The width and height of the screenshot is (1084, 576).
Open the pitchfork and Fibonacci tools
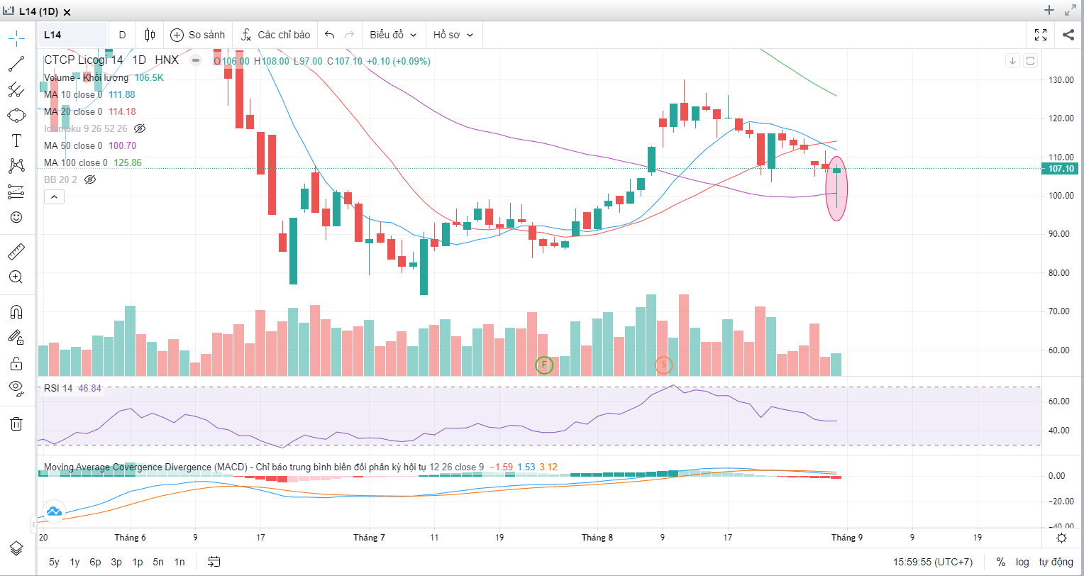(16, 89)
